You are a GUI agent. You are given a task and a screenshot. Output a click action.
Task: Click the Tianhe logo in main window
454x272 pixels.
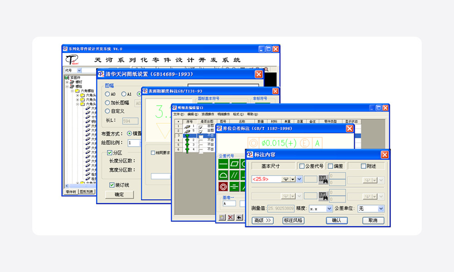[x=72, y=59]
